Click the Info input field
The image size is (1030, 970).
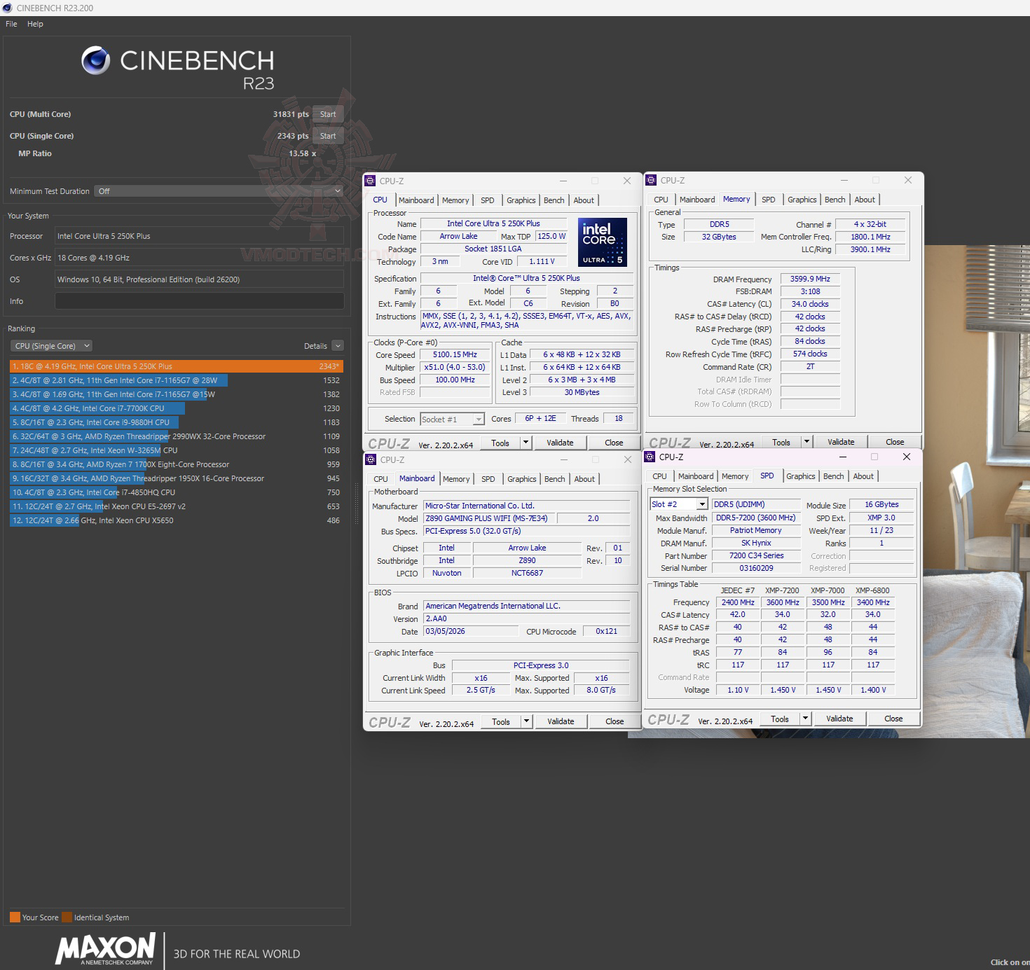(x=199, y=301)
